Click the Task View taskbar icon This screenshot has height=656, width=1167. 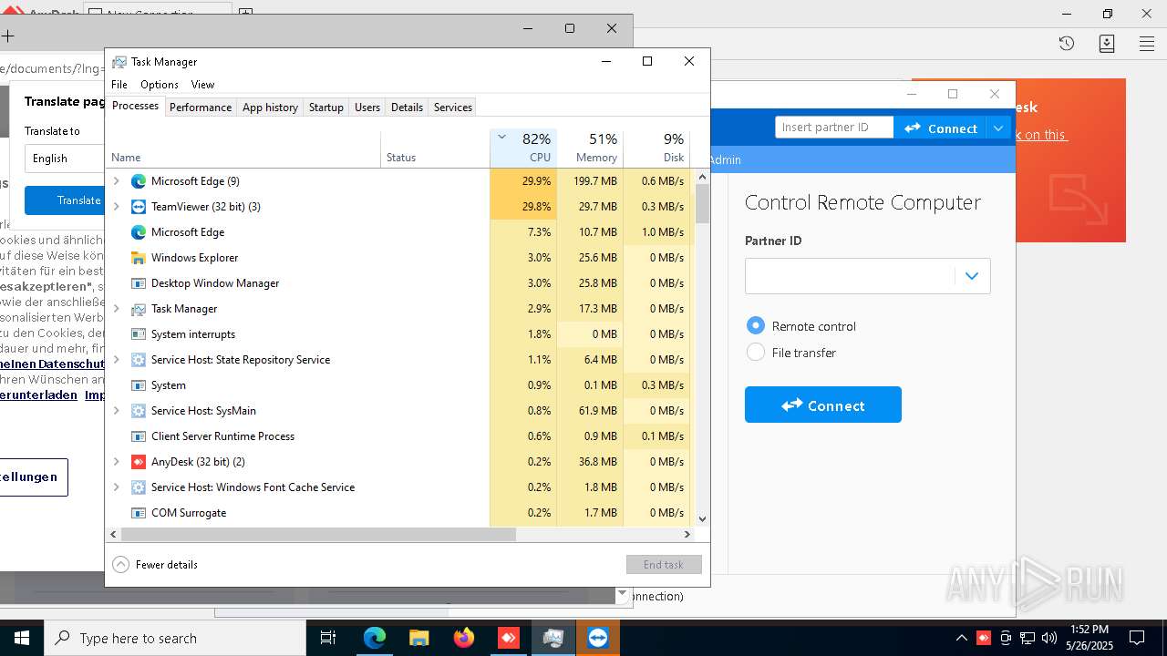click(328, 638)
